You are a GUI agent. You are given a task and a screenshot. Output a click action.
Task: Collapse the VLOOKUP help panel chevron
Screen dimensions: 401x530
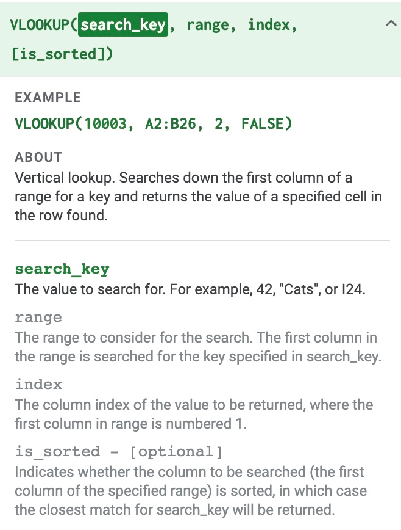[390, 24]
